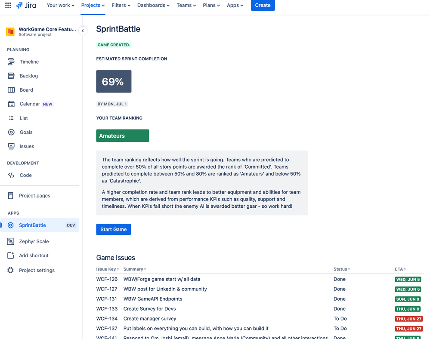This screenshot has height=339, width=430.
Task: Open the app switcher grid icon
Action: click(8, 5)
